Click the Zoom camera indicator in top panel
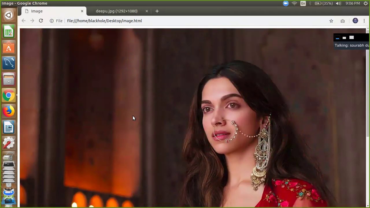The width and height of the screenshot is (370, 208). [286, 3]
